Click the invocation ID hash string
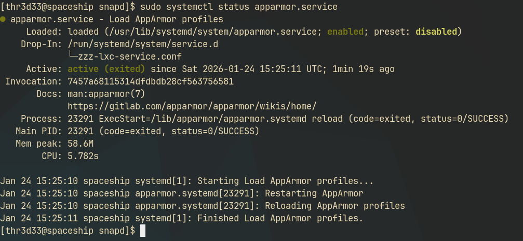This screenshot has height=241, width=523. [x=151, y=81]
